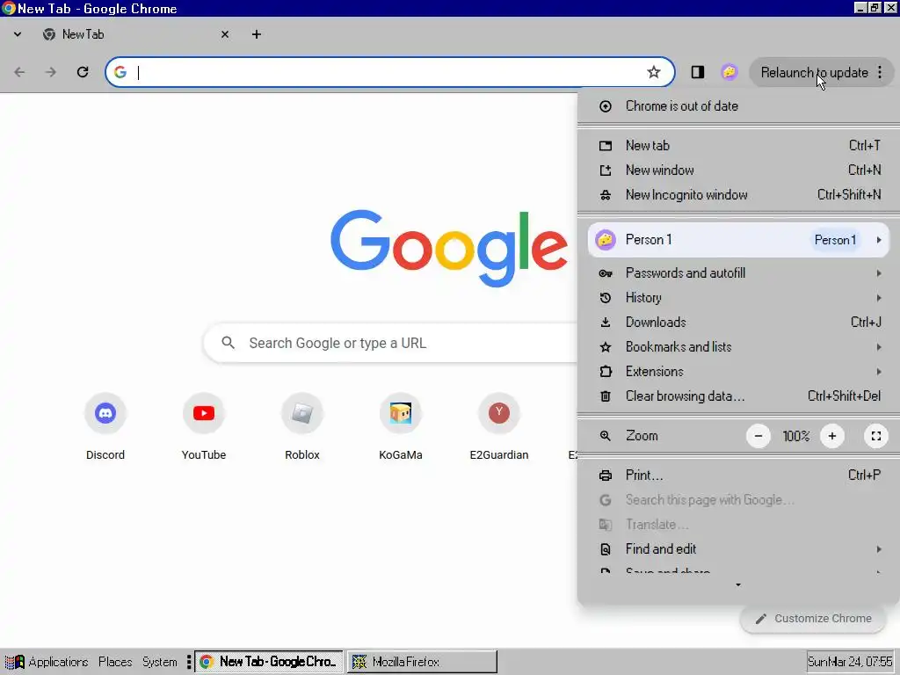This screenshot has width=900, height=675.
Task: Expand History submenu
Action: point(738,297)
